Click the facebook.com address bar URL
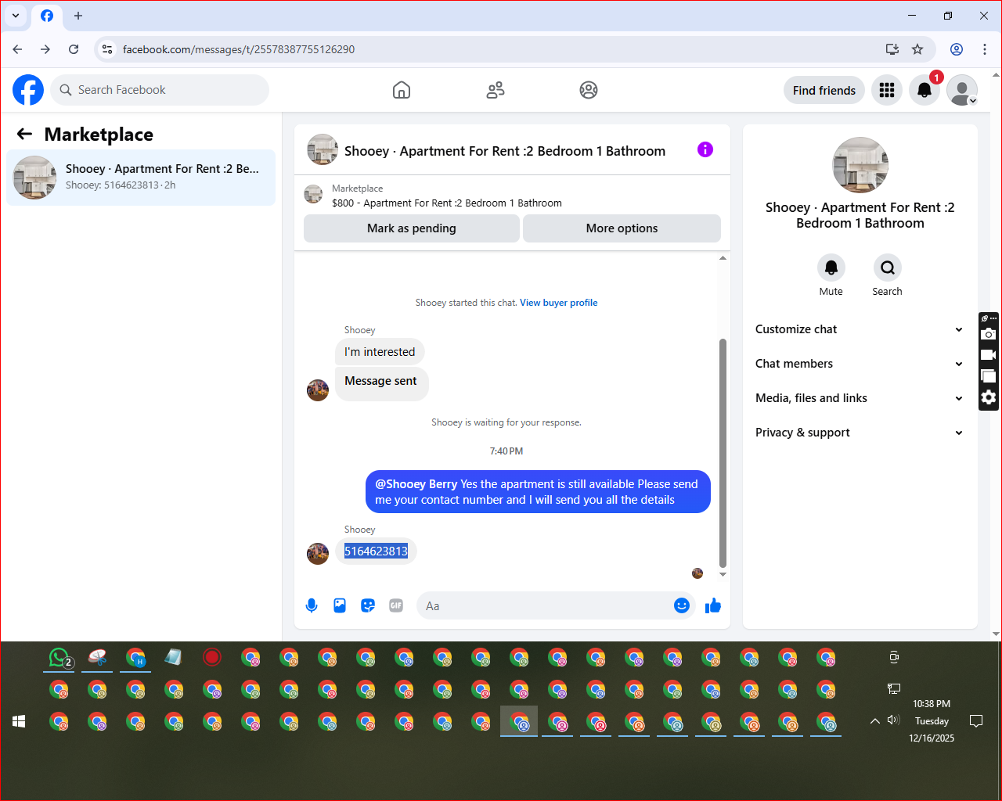The image size is (1002, 801). [x=239, y=49]
